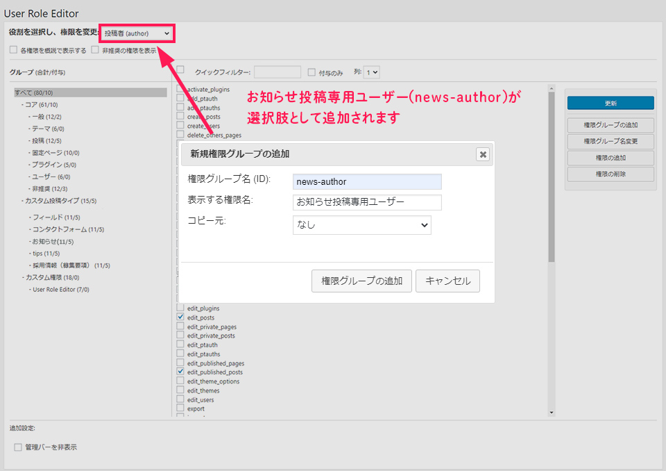
Task: Click the クイックフィルター text field
Action: [277, 72]
